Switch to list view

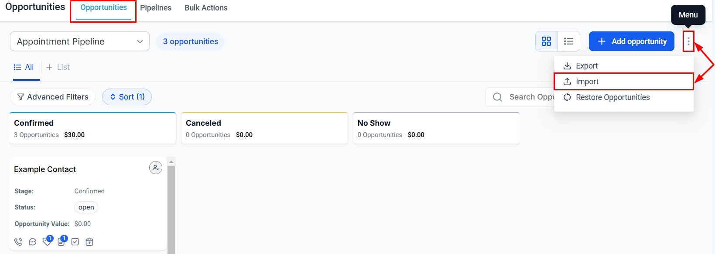(x=568, y=41)
